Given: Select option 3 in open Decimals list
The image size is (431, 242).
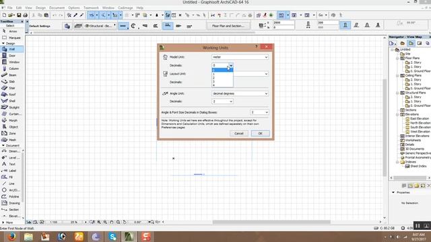Looking at the screenshot, I should point(222,81).
